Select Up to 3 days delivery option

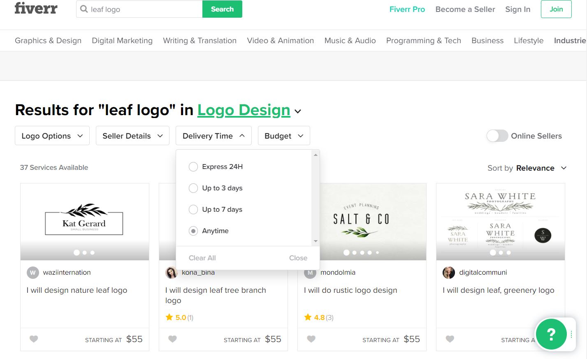click(193, 188)
